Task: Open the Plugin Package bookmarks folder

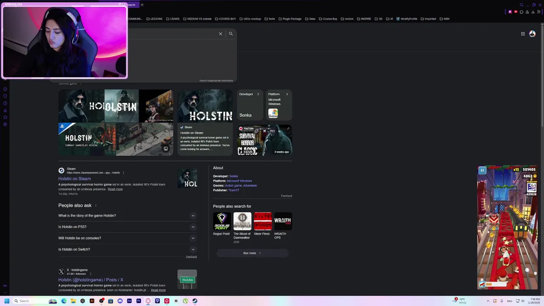Action: pos(290,19)
